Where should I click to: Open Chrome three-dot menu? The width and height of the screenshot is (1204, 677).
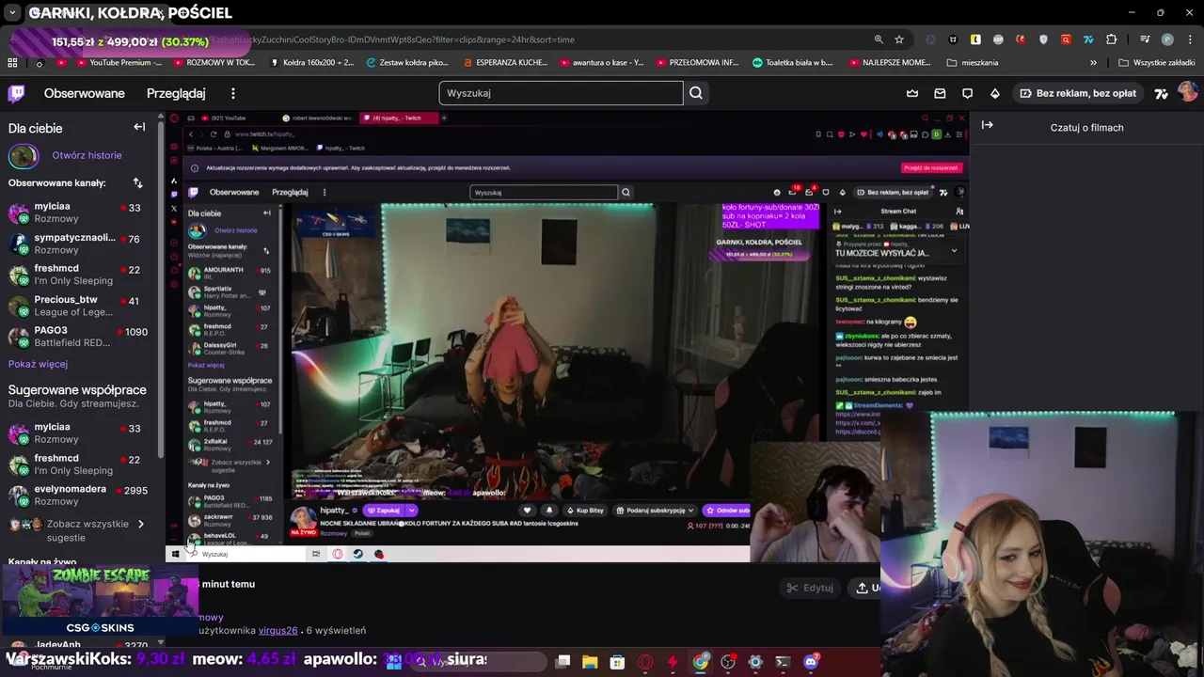[1189, 39]
